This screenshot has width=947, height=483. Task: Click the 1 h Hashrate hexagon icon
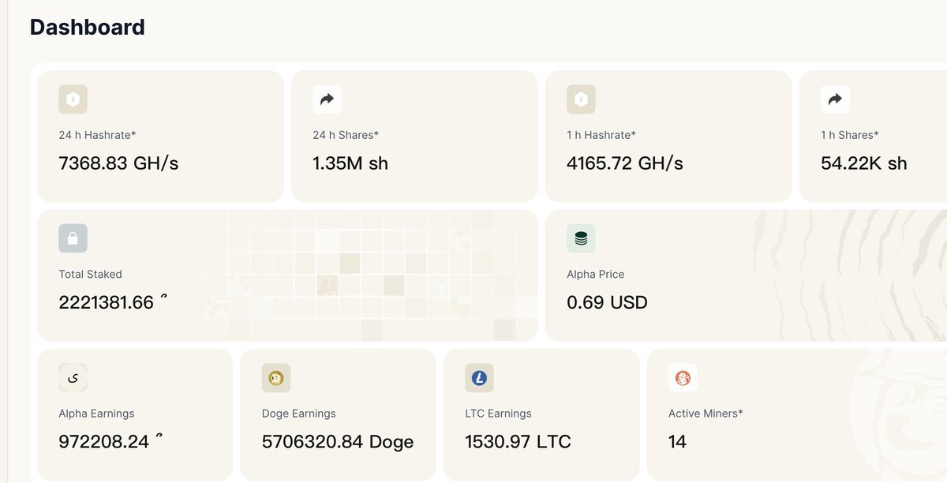[581, 99]
